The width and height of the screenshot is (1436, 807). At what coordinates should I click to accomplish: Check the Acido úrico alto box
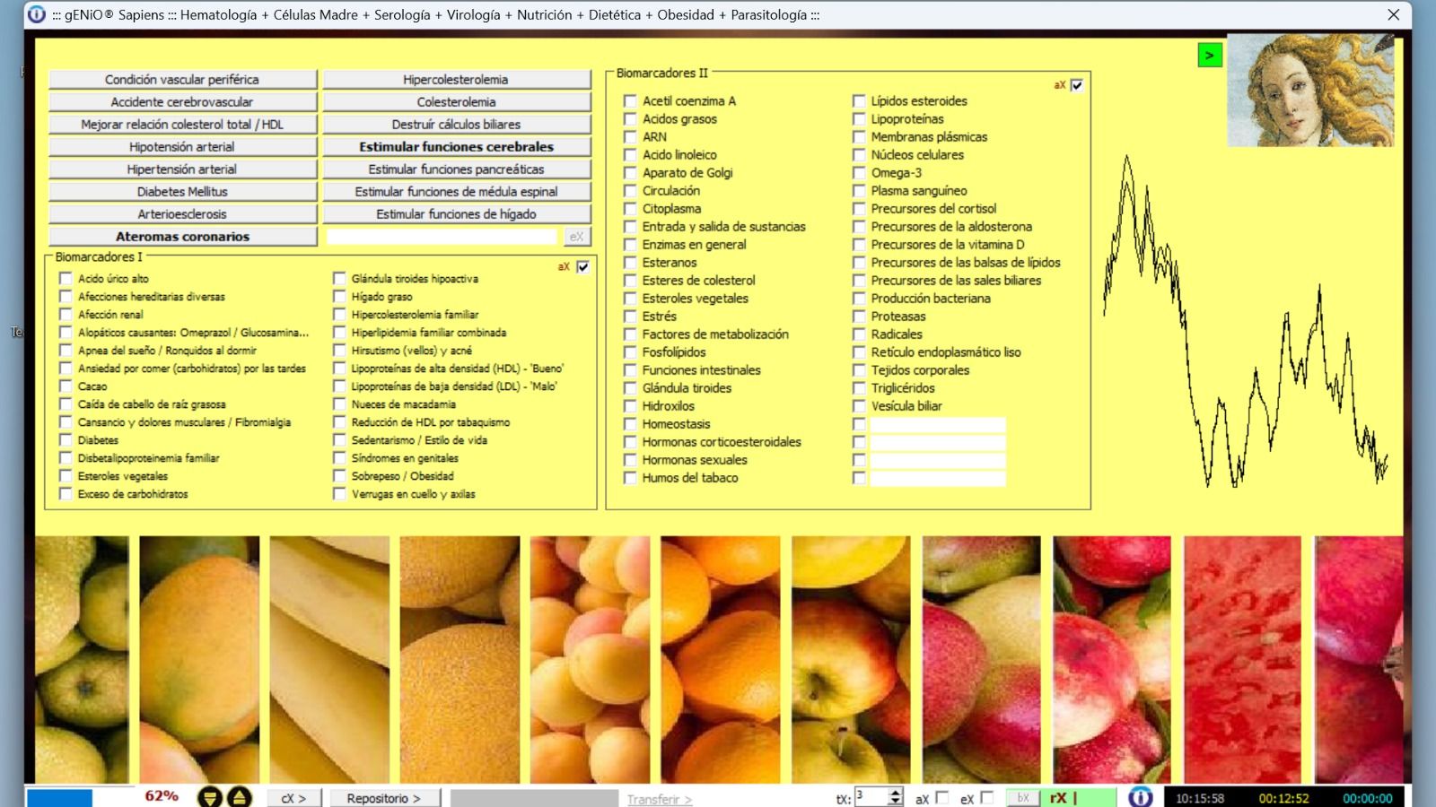(x=66, y=279)
